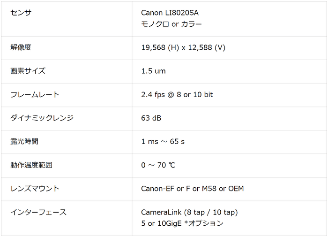
Task: Click the 0 ～ 70 ℃ temperature value
Action: pyautogui.click(x=158, y=165)
